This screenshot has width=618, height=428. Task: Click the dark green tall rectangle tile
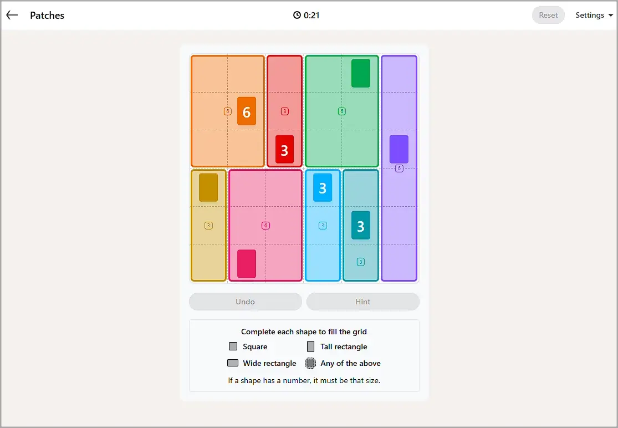[x=361, y=73]
